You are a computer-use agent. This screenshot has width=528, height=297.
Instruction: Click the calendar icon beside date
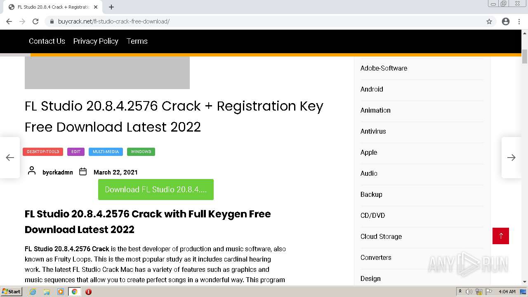(83, 172)
